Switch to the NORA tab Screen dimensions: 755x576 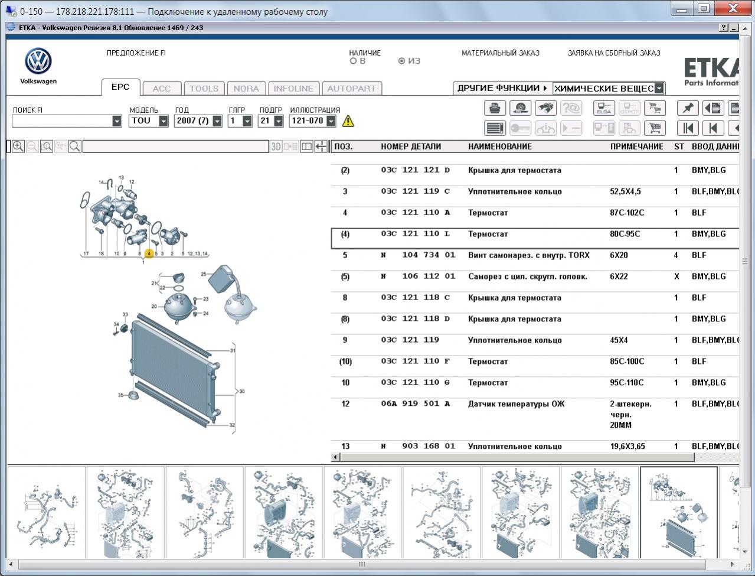click(x=246, y=89)
